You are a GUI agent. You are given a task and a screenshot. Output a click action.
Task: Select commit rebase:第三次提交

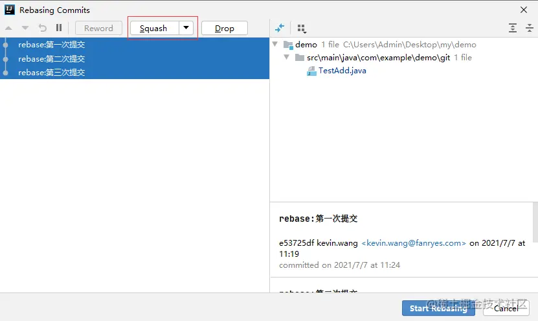(x=135, y=73)
